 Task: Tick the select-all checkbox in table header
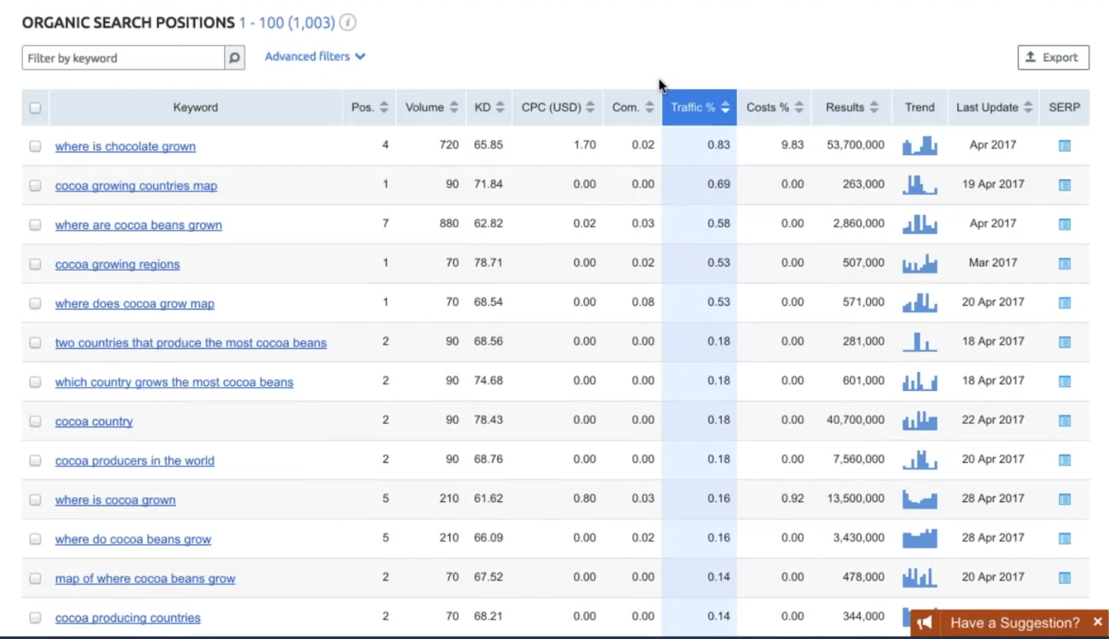pos(35,108)
